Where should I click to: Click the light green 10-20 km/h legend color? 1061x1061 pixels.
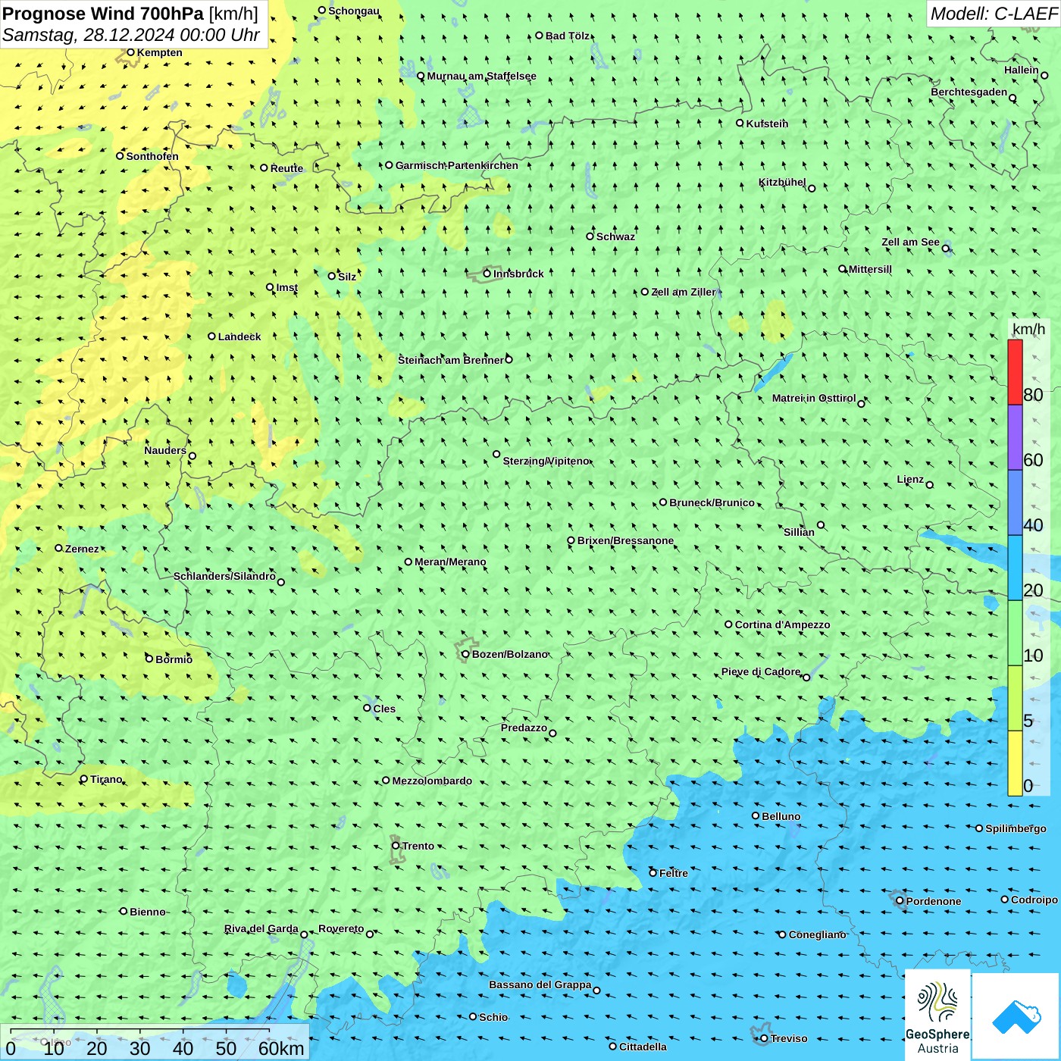[1015, 633]
